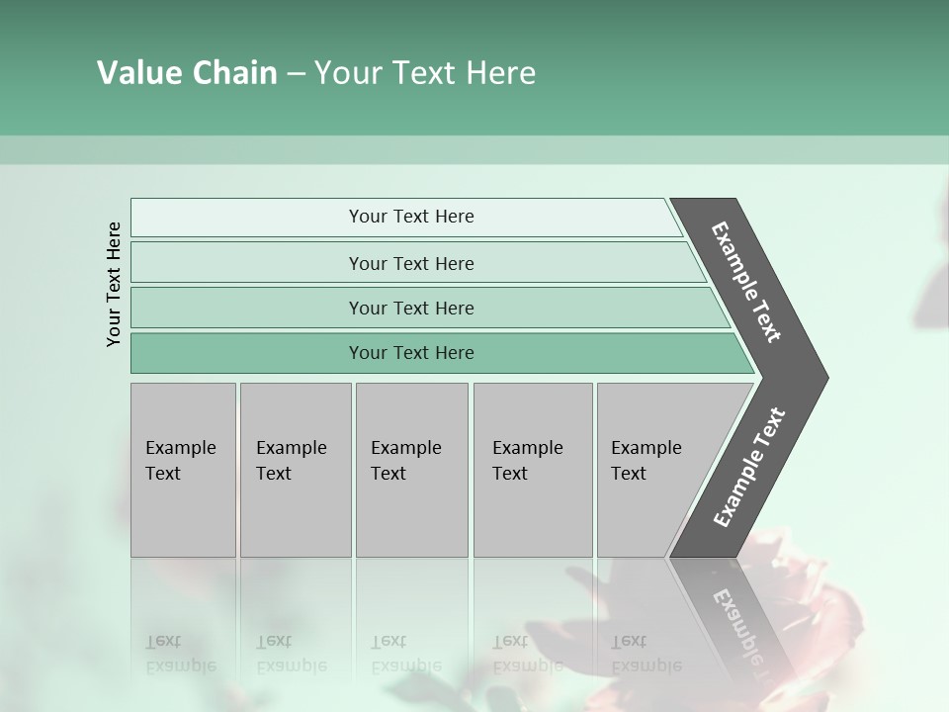The height and width of the screenshot is (712, 949).
Task: Click the reflected text below the fifth gray box
Action: click(645, 654)
